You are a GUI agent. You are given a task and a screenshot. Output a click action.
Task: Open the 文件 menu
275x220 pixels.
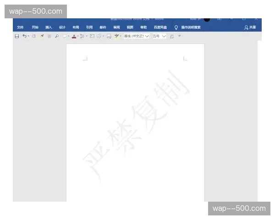pos(20,27)
